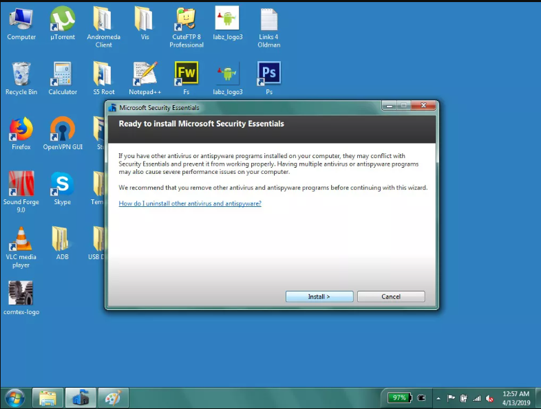541x409 pixels.
Task: Select the Recycle Bin icon
Action: [21, 78]
